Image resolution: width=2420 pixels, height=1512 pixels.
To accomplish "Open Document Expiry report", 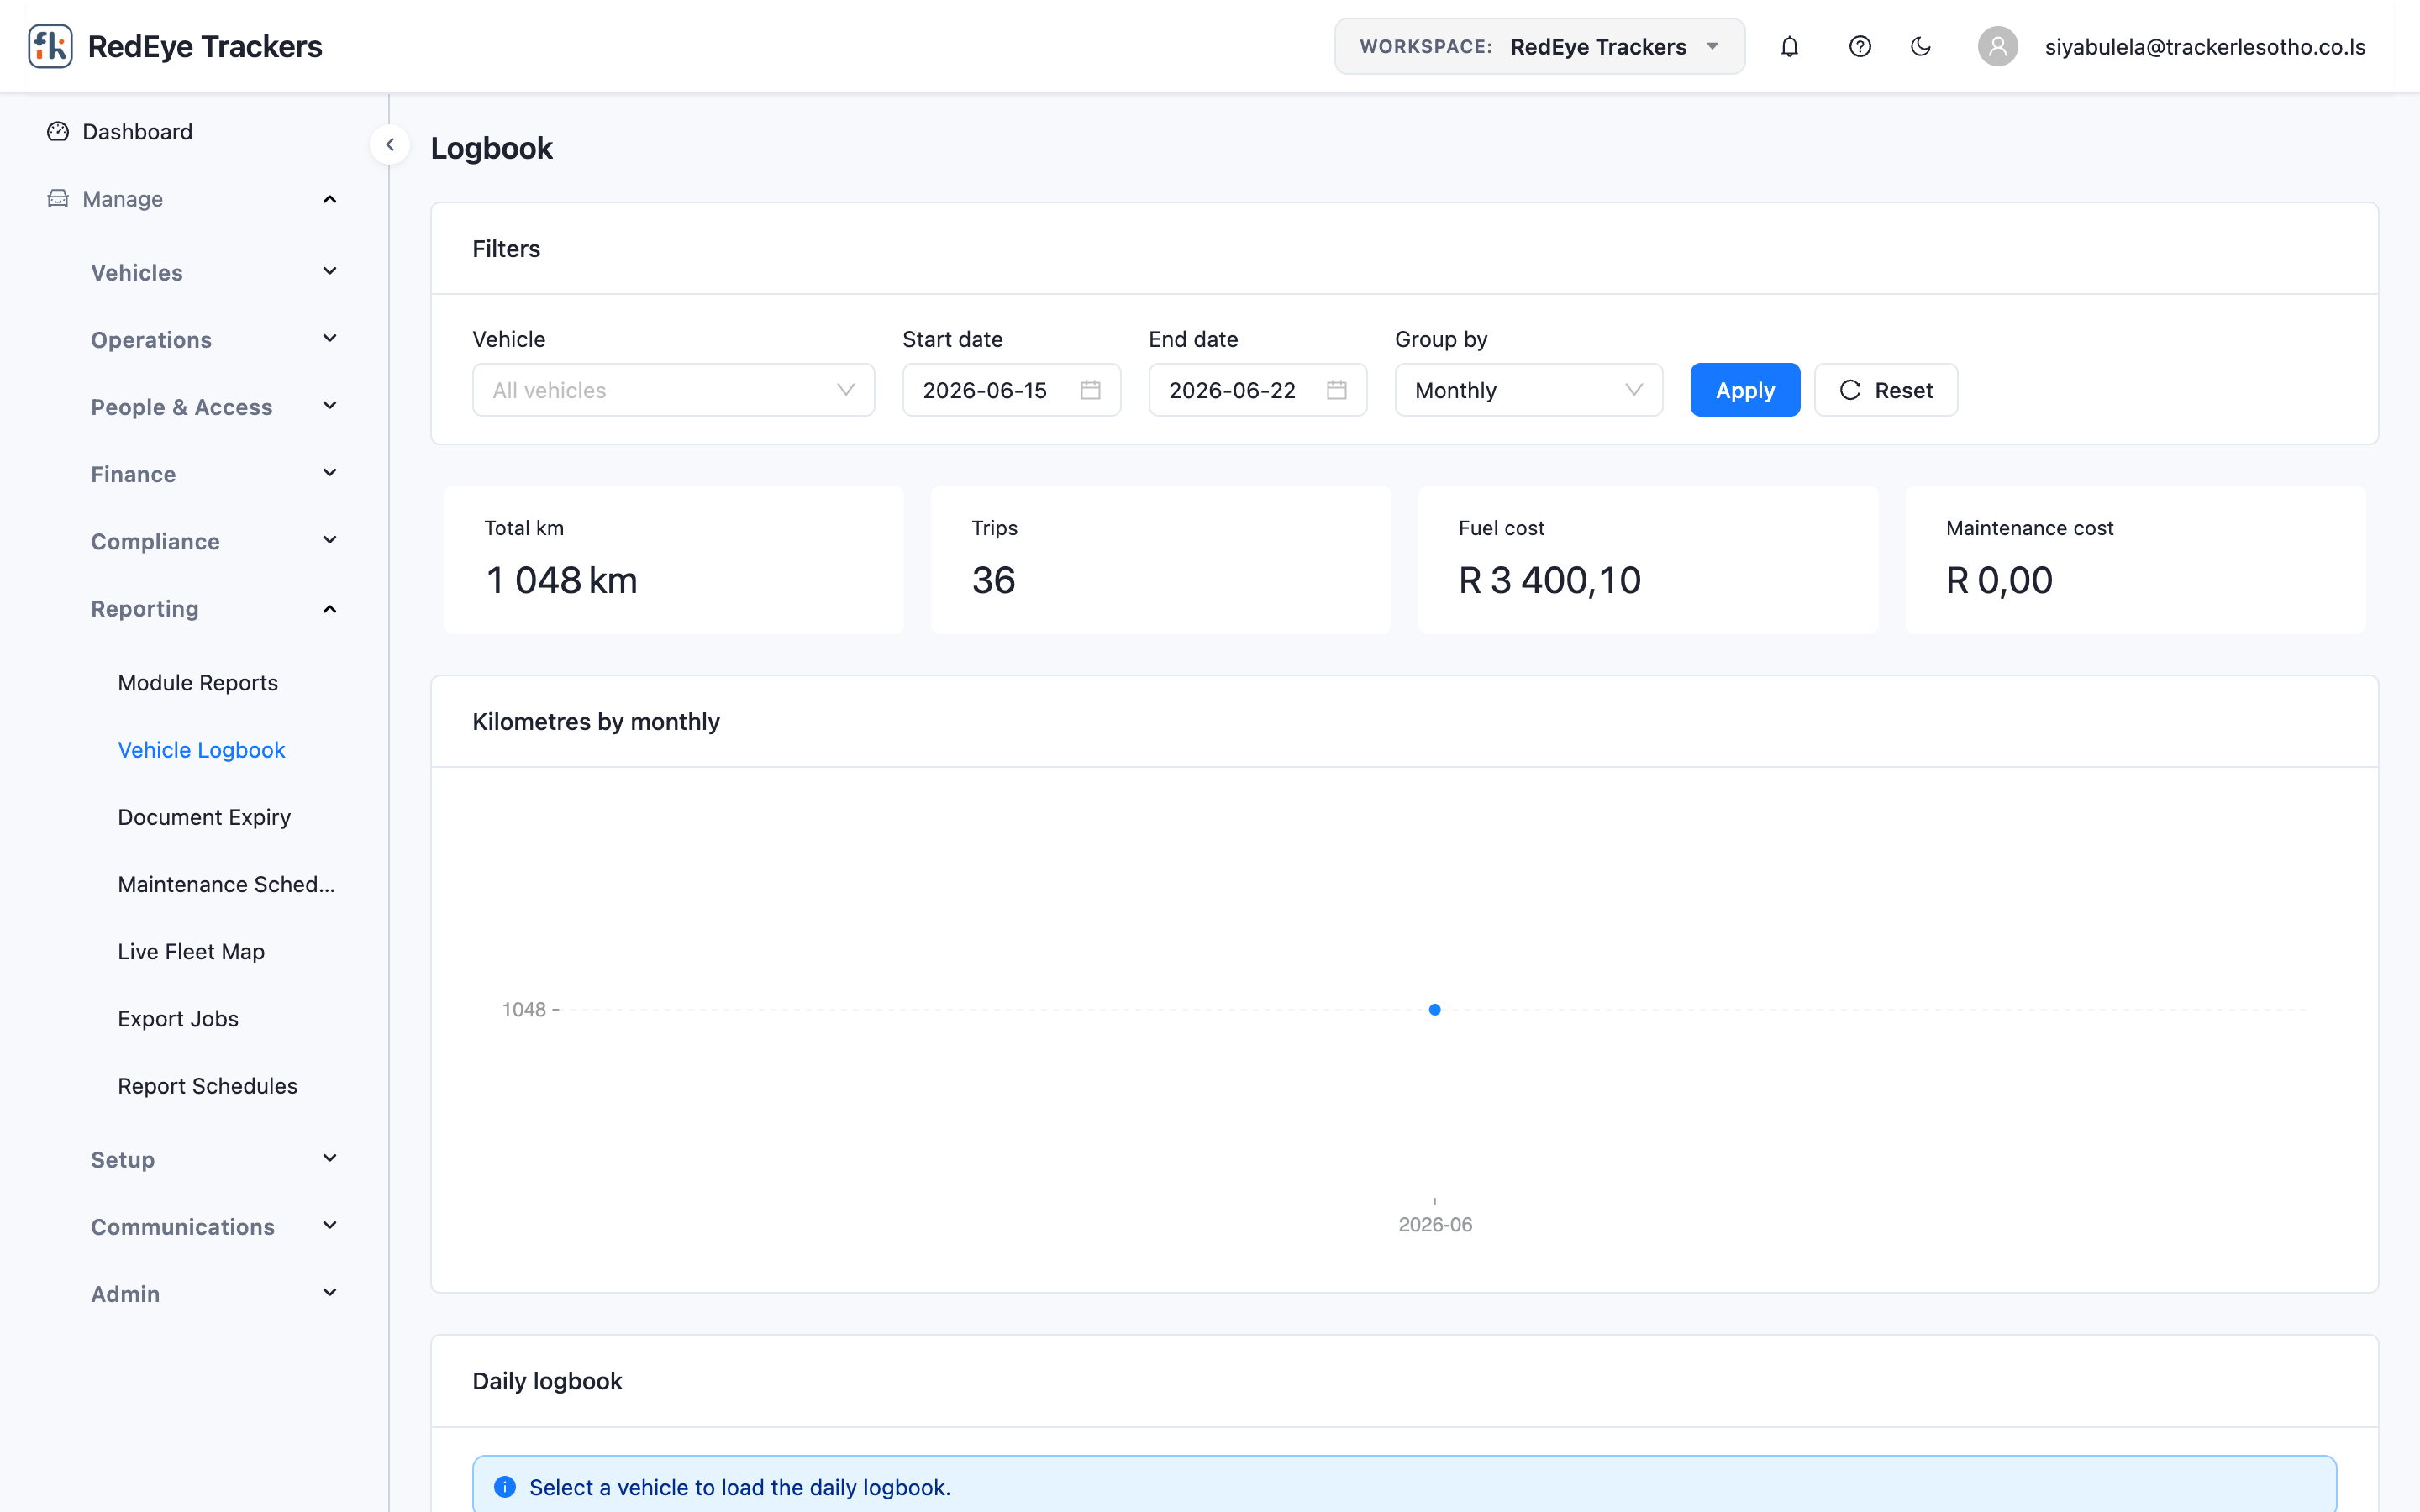I will [204, 817].
